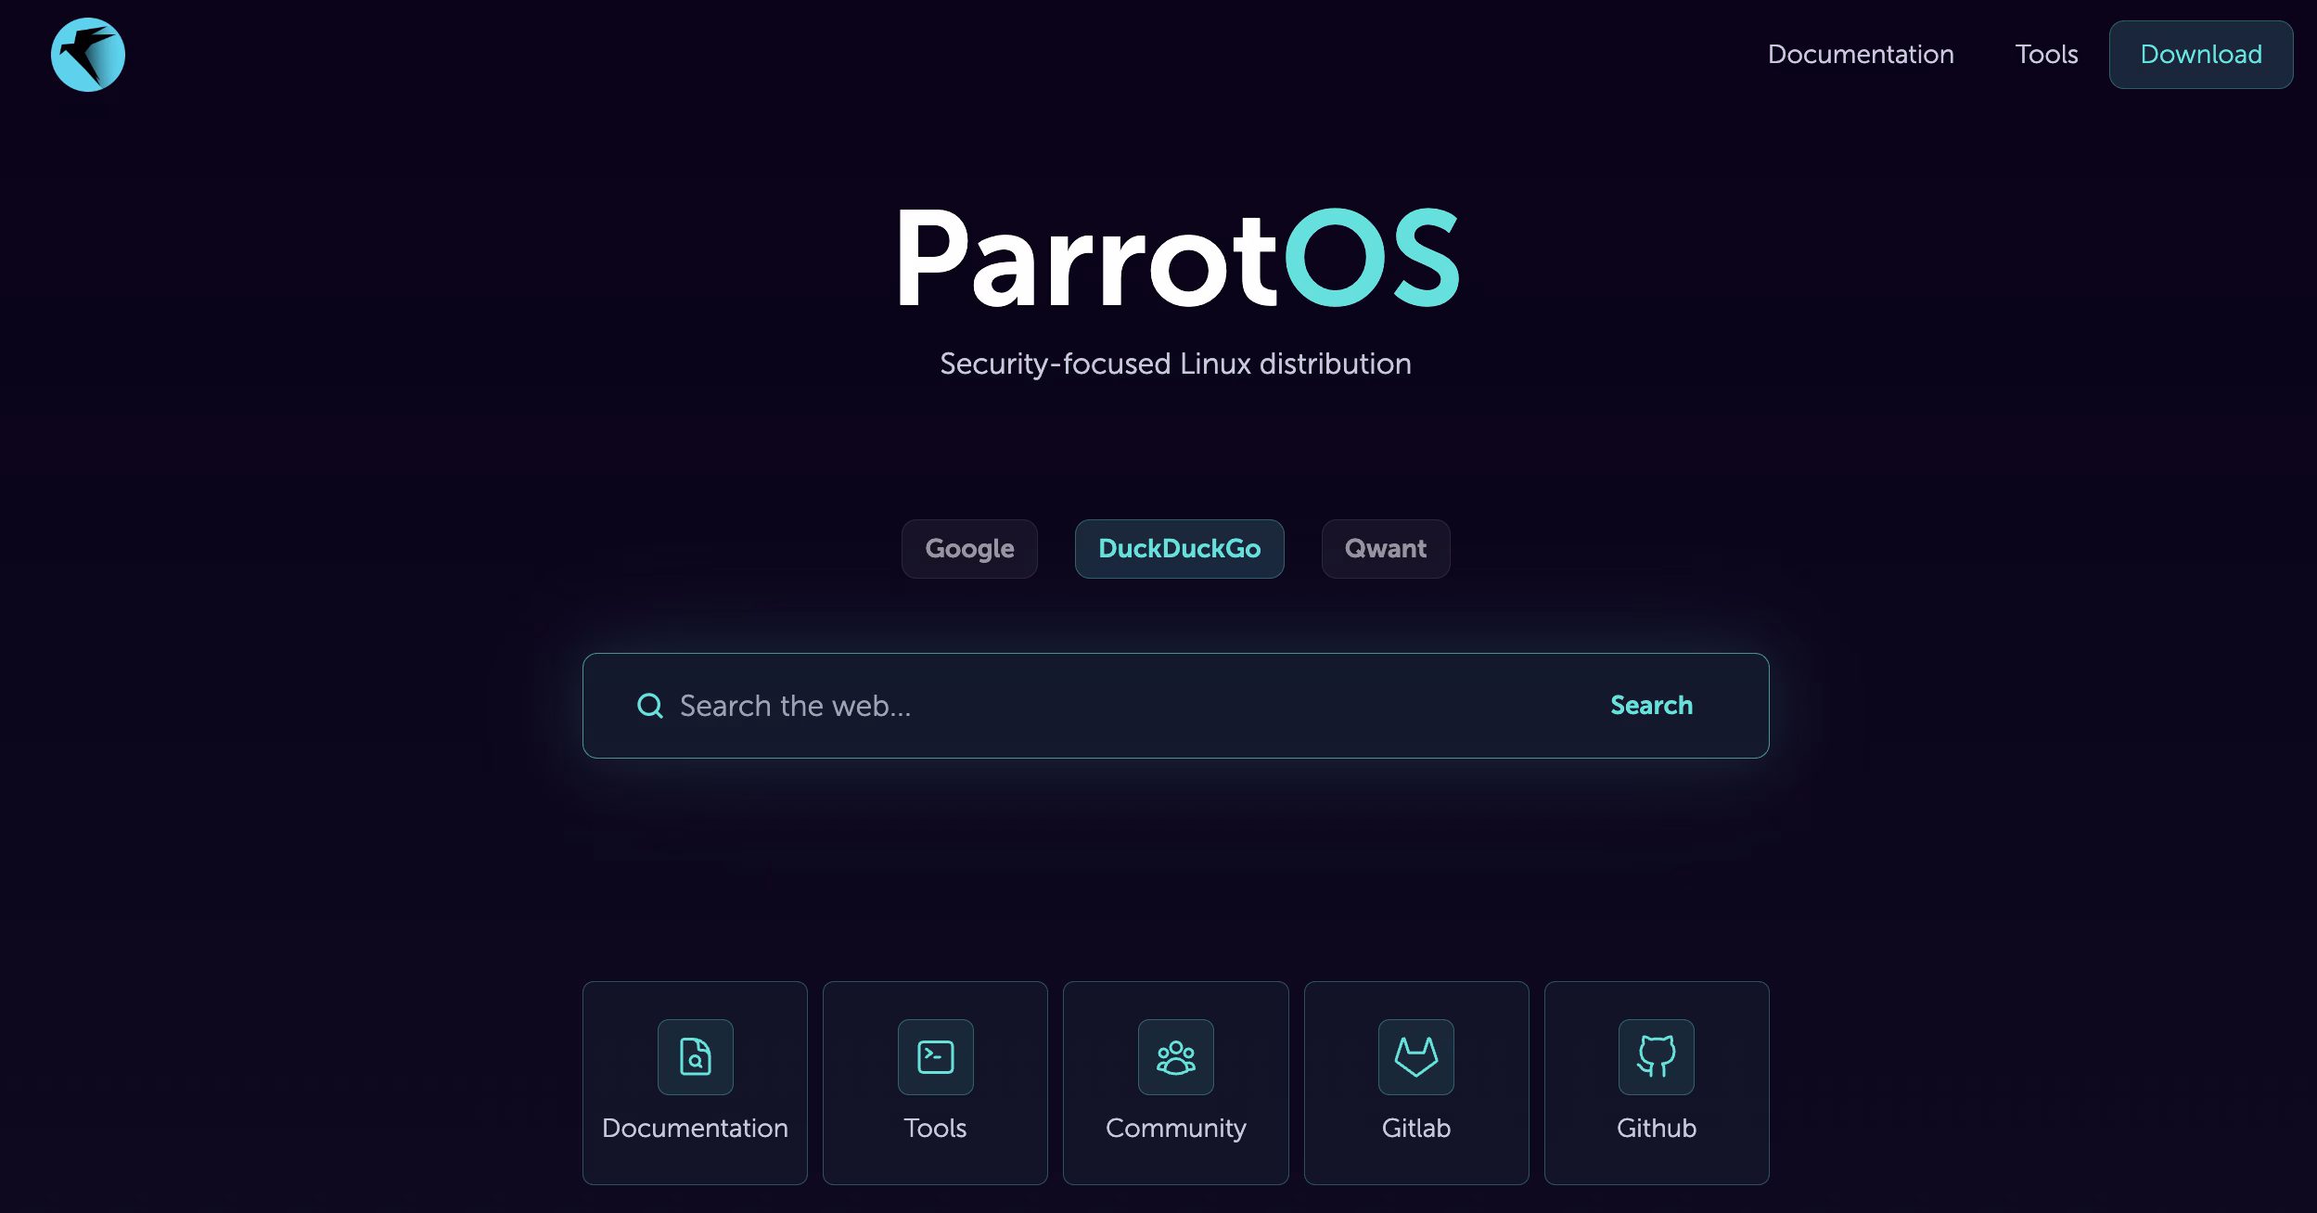Click the Github octocat icon
The image size is (2317, 1213).
(1657, 1057)
